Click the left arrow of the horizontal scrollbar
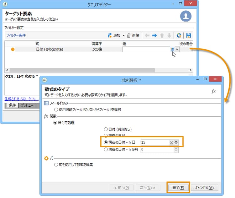 [7, 70]
